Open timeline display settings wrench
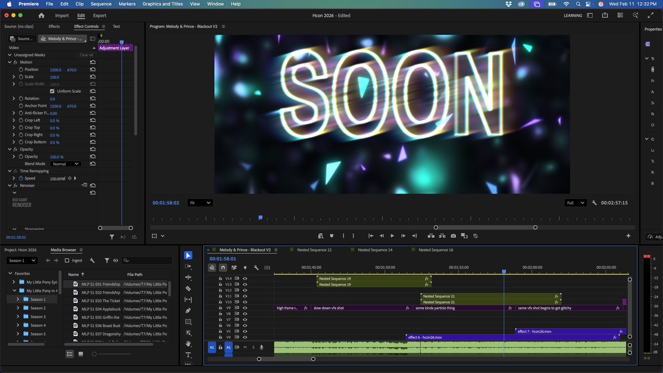The image size is (663, 373). [256, 267]
